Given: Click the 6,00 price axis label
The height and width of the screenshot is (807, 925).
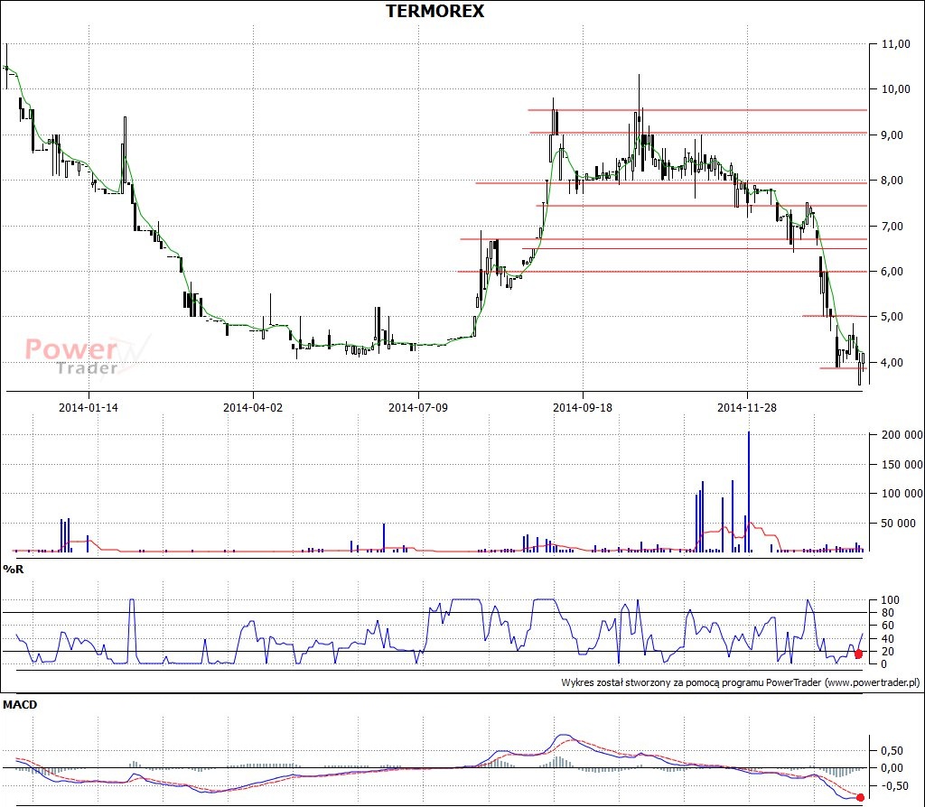Looking at the screenshot, I should coord(890,272).
